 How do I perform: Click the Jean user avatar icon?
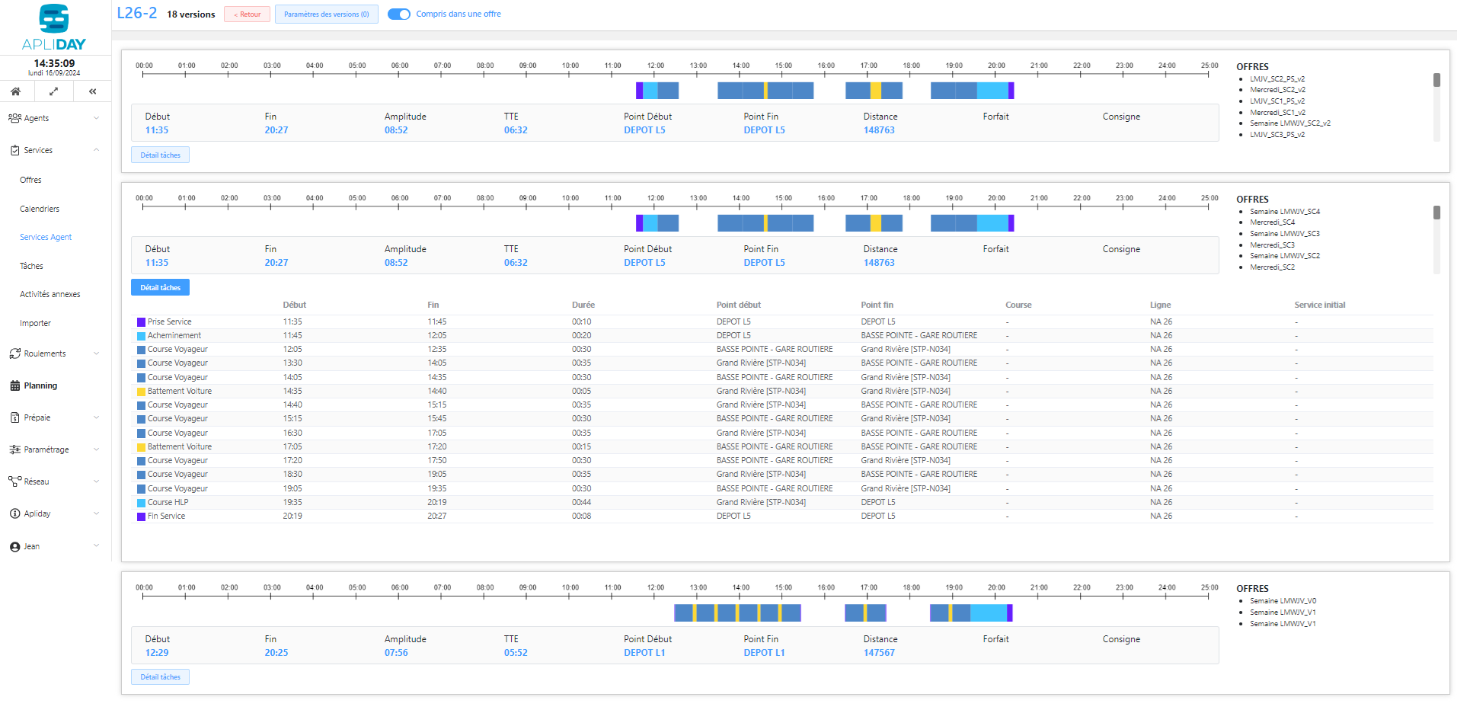14,546
